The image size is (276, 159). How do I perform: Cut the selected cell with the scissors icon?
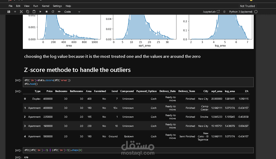coord(21,12)
